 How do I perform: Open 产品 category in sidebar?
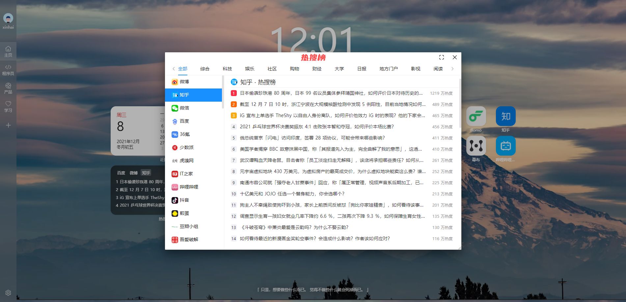(x=8, y=88)
